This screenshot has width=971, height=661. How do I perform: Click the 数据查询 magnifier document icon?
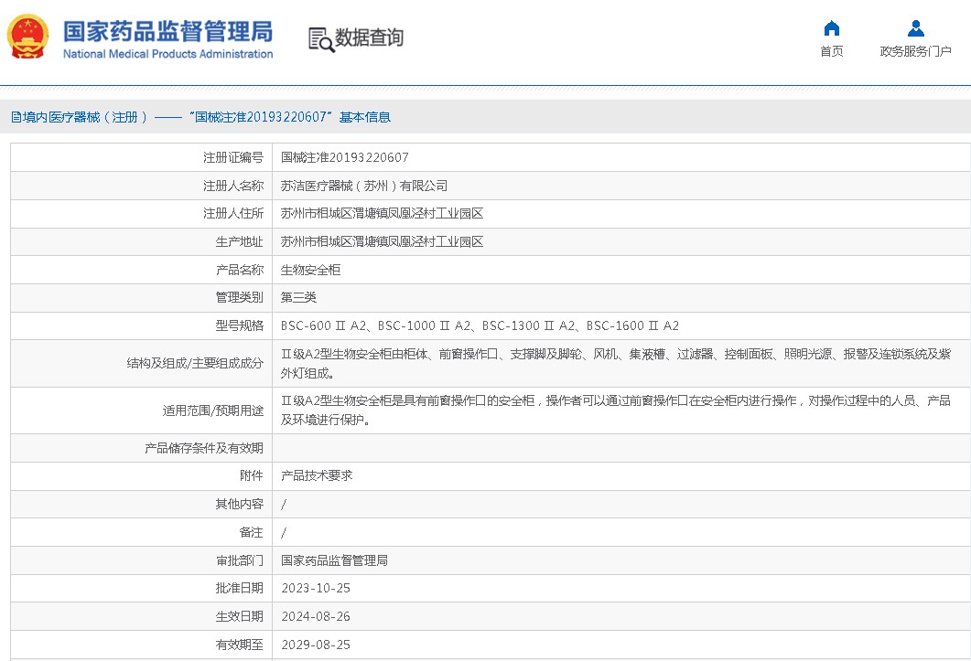pyautogui.click(x=320, y=38)
